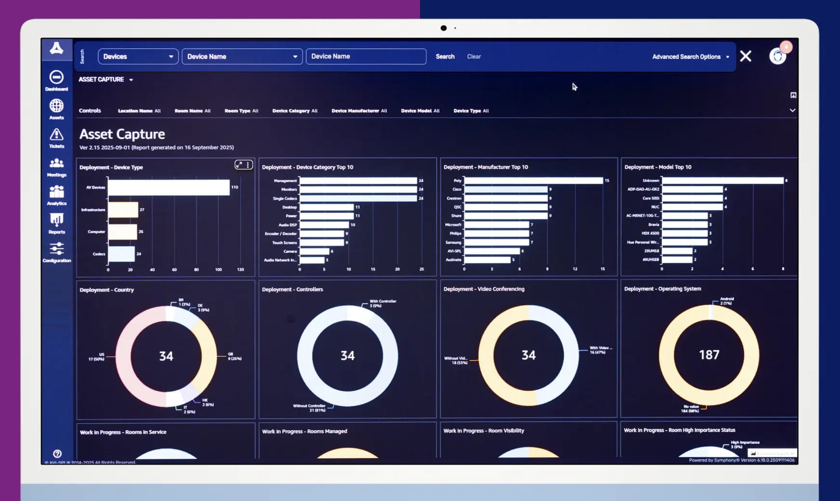The width and height of the screenshot is (840, 501).
Task: Open the ASSET CAPTURE dropdown menu
Action: click(106, 79)
